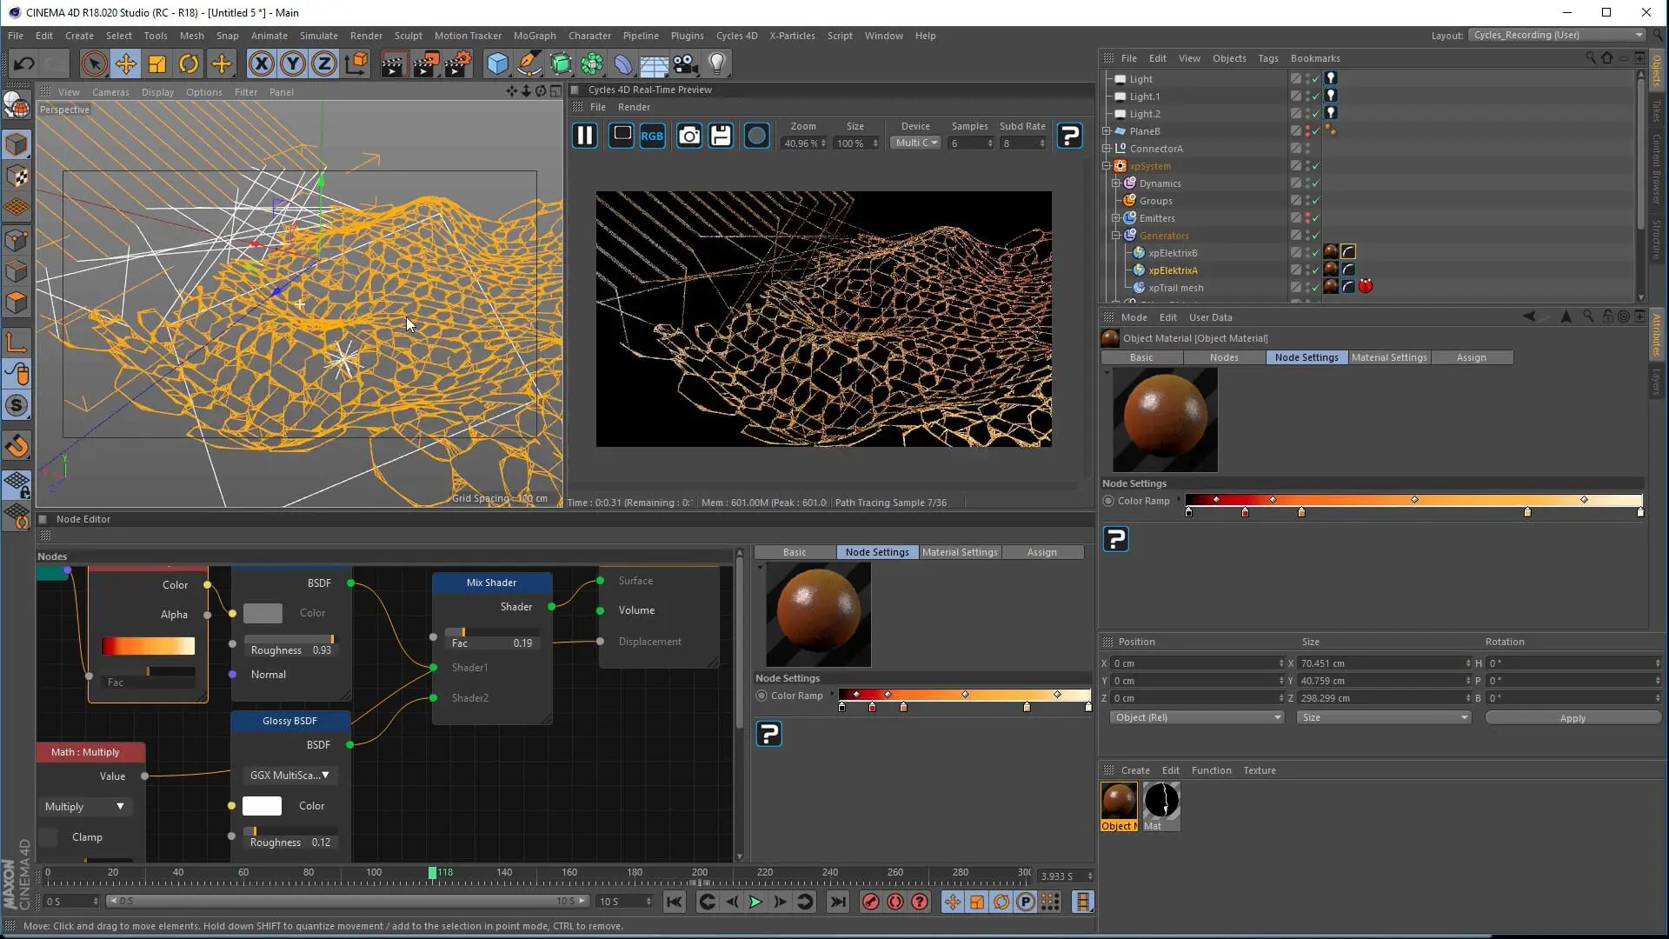Image resolution: width=1669 pixels, height=939 pixels.
Task: Open the X-Particles menu
Action: [x=792, y=36]
